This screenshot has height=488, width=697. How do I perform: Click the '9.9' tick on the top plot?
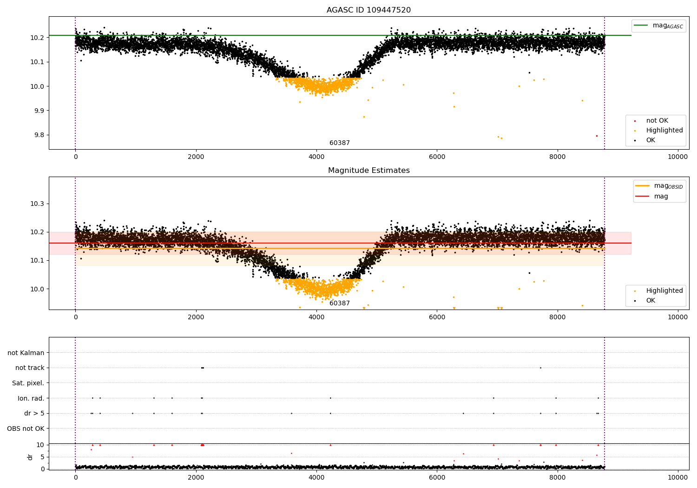tap(38, 111)
